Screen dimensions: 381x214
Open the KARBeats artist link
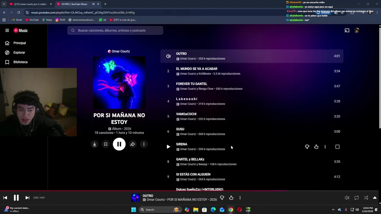tap(204, 74)
